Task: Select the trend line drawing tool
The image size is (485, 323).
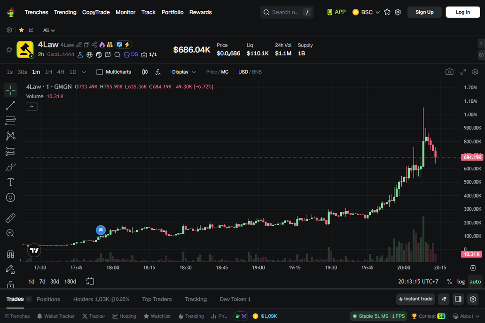Action: pos(10,106)
